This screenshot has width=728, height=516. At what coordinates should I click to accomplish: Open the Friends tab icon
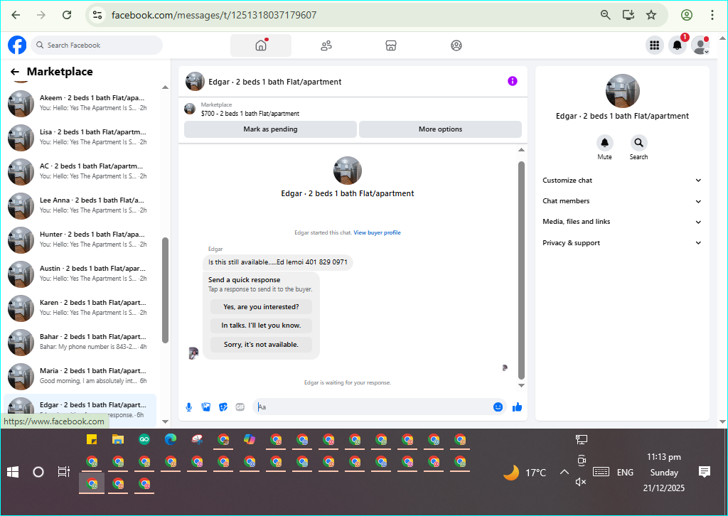click(326, 45)
